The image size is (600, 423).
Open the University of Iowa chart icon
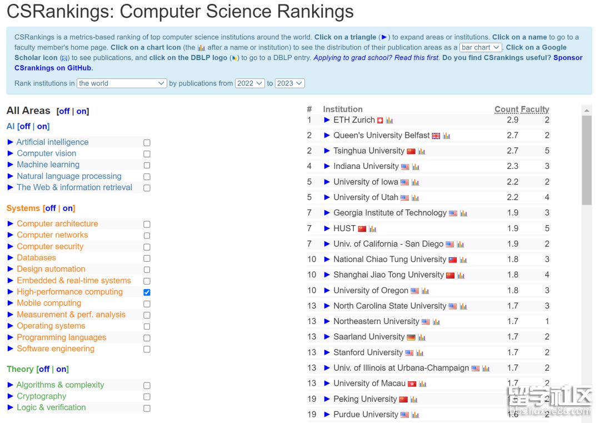tap(415, 183)
